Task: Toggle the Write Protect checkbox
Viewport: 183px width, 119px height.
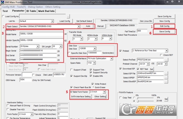Action: click(x=93, y=84)
